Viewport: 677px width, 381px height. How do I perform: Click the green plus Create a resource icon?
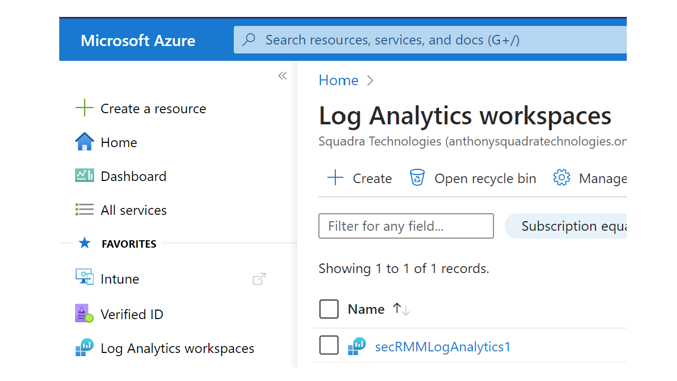[x=85, y=108]
